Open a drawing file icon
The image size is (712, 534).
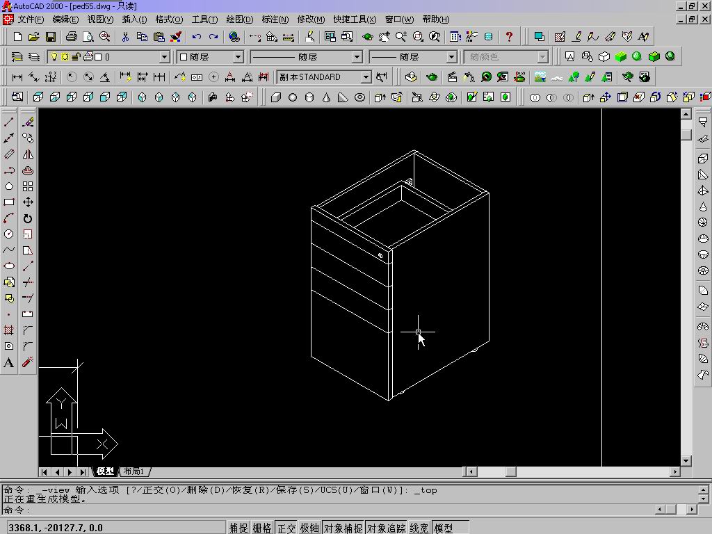33,37
